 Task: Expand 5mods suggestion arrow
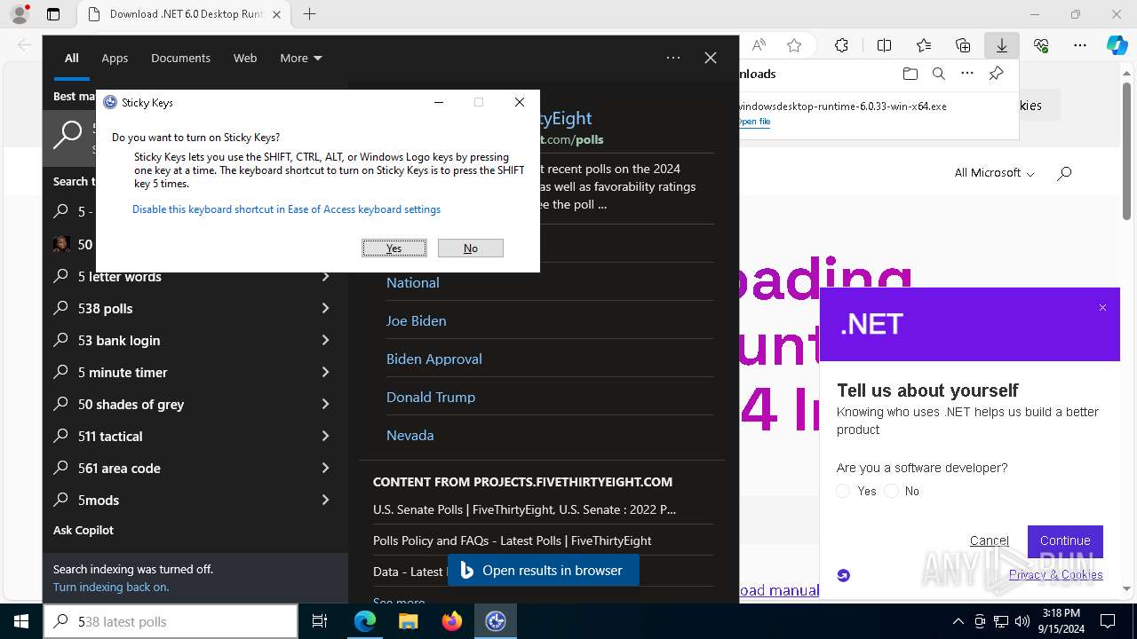pos(326,500)
